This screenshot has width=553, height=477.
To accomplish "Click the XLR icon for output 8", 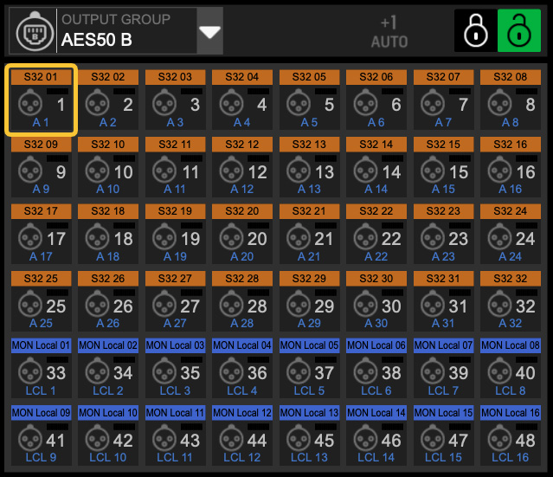I will pyautogui.click(x=498, y=105).
